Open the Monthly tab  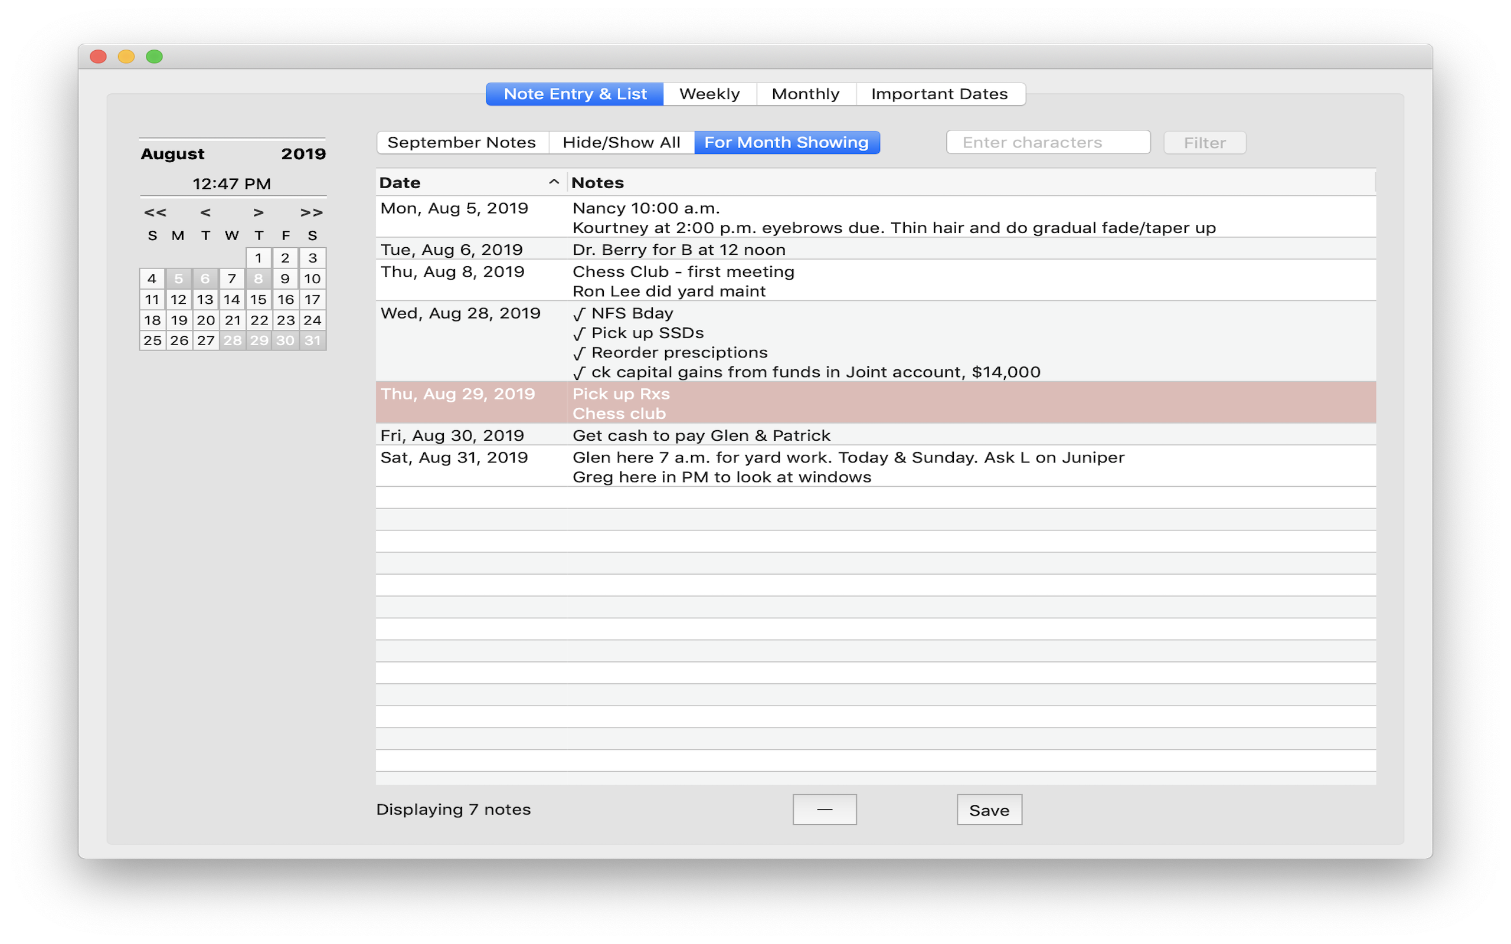point(805,94)
